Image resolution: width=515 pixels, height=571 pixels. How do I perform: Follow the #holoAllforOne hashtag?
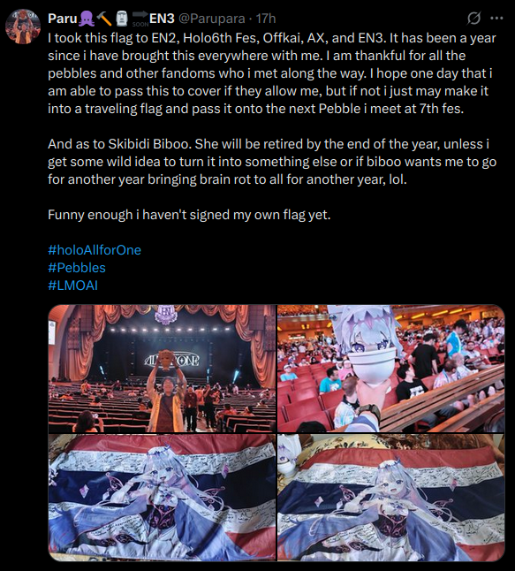(x=95, y=250)
